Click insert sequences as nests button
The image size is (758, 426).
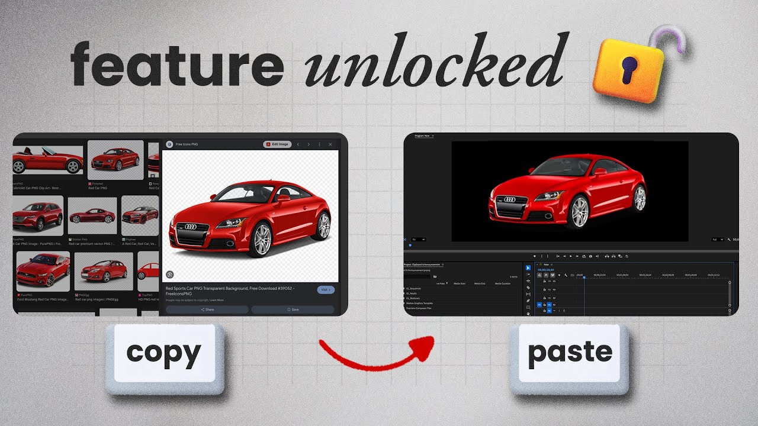pyautogui.click(x=540, y=275)
